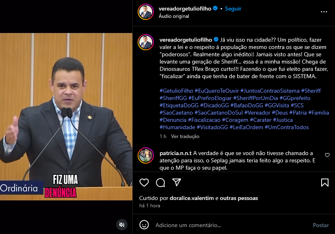Image resolution: width=335 pixels, height=234 pixels.
Task: Open the three-dots more options menu
Action: point(324,12)
